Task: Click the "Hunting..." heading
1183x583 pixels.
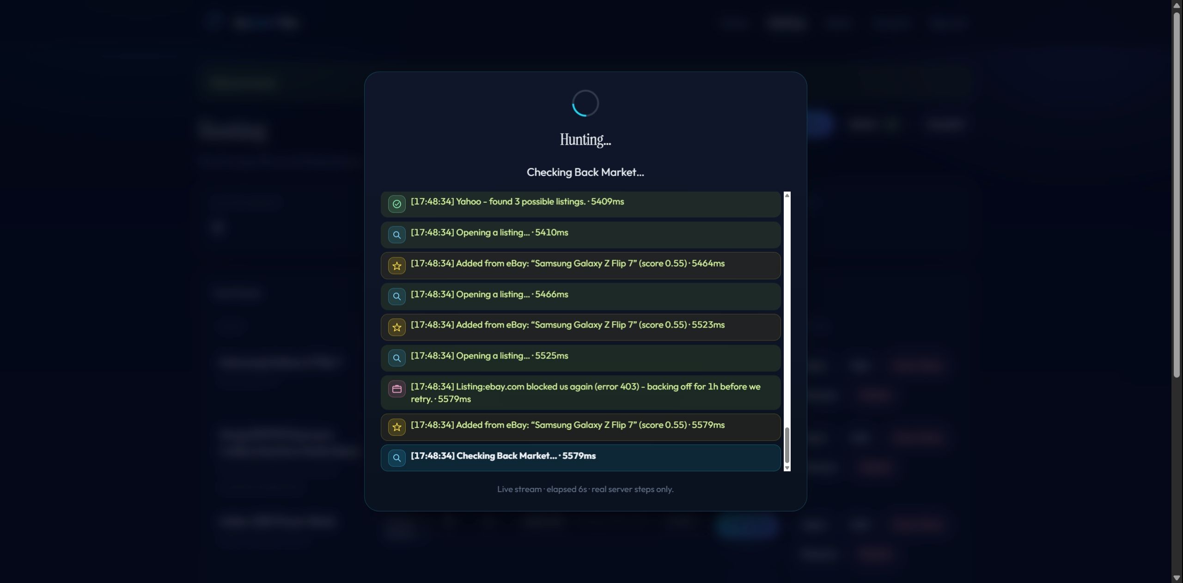Action: [x=585, y=140]
